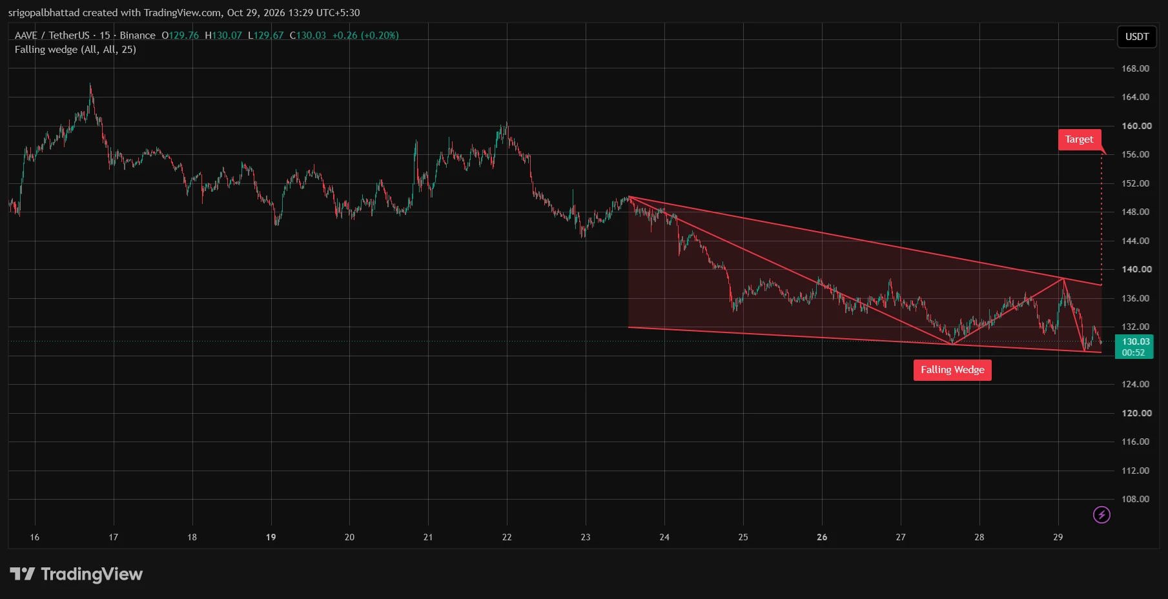Click the 160.00 price axis label
The image size is (1168, 599).
pos(1136,126)
